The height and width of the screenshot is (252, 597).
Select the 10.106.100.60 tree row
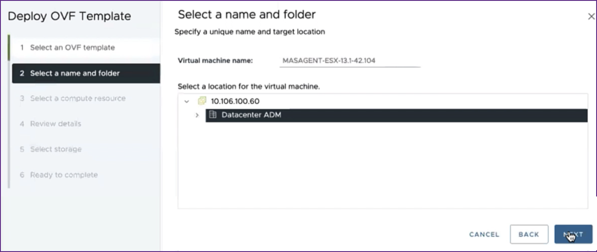pyautogui.click(x=382, y=102)
